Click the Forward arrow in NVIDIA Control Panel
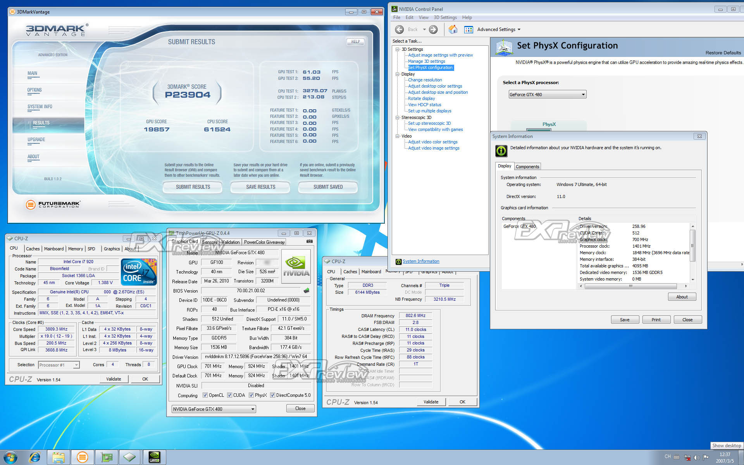This screenshot has height=465, width=744. [433, 29]
